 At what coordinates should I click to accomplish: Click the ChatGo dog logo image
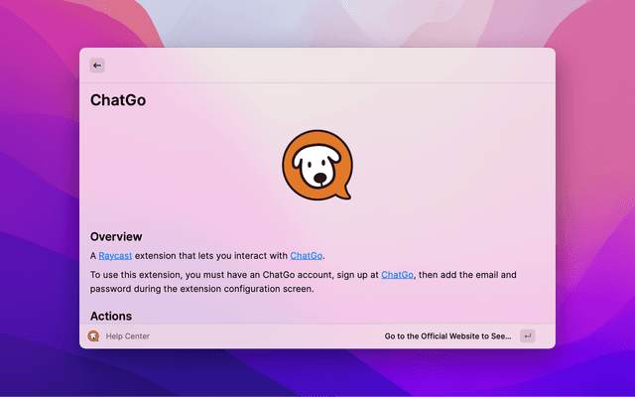click(x=317, y=164)
